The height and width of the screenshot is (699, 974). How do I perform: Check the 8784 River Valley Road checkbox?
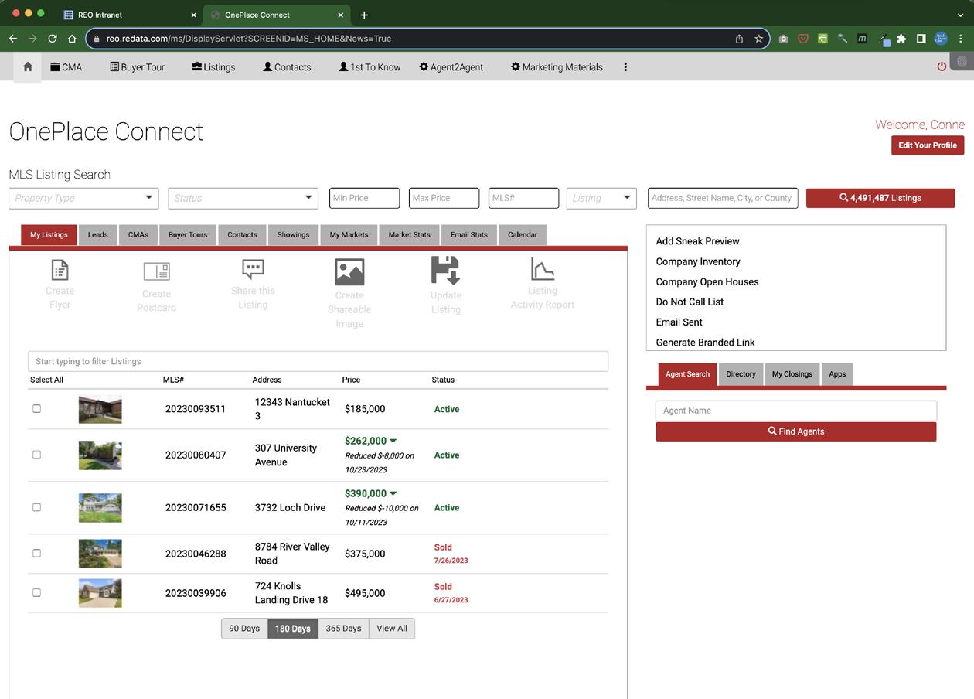tap(36, 553)
